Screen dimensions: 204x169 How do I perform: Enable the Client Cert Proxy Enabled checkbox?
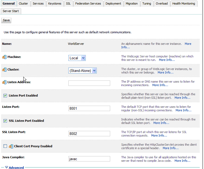point(5,146)
